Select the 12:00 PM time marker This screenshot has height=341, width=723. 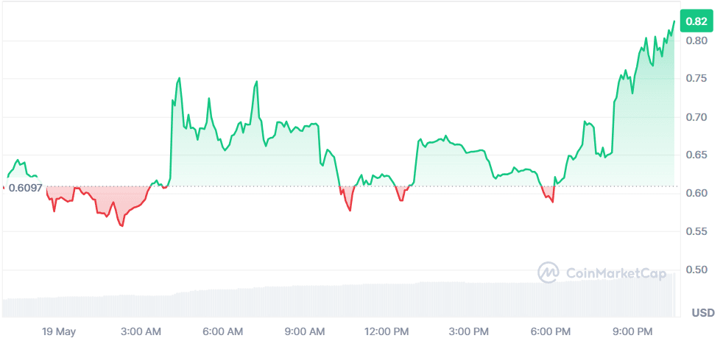click(387, 330)
